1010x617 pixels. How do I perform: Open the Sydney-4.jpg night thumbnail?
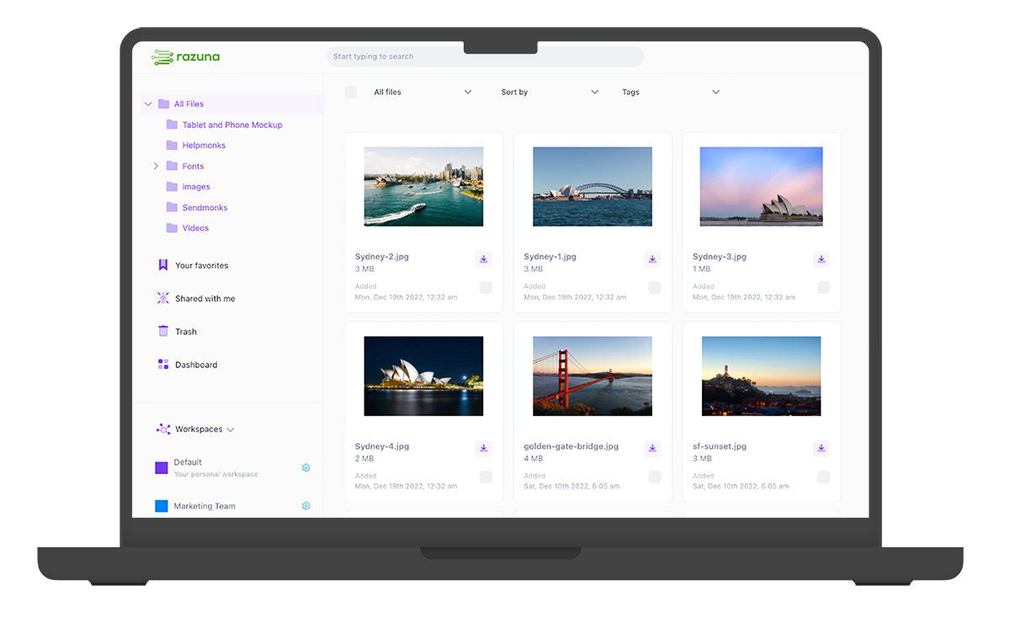pos(423,376)
